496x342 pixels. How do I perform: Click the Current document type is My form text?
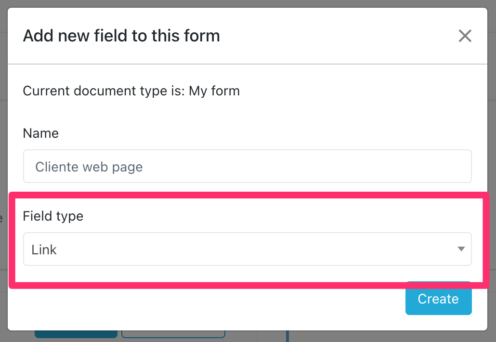131,91
